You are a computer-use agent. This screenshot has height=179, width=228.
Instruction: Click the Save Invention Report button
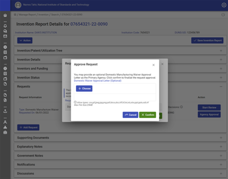click(x=207, y=40)
